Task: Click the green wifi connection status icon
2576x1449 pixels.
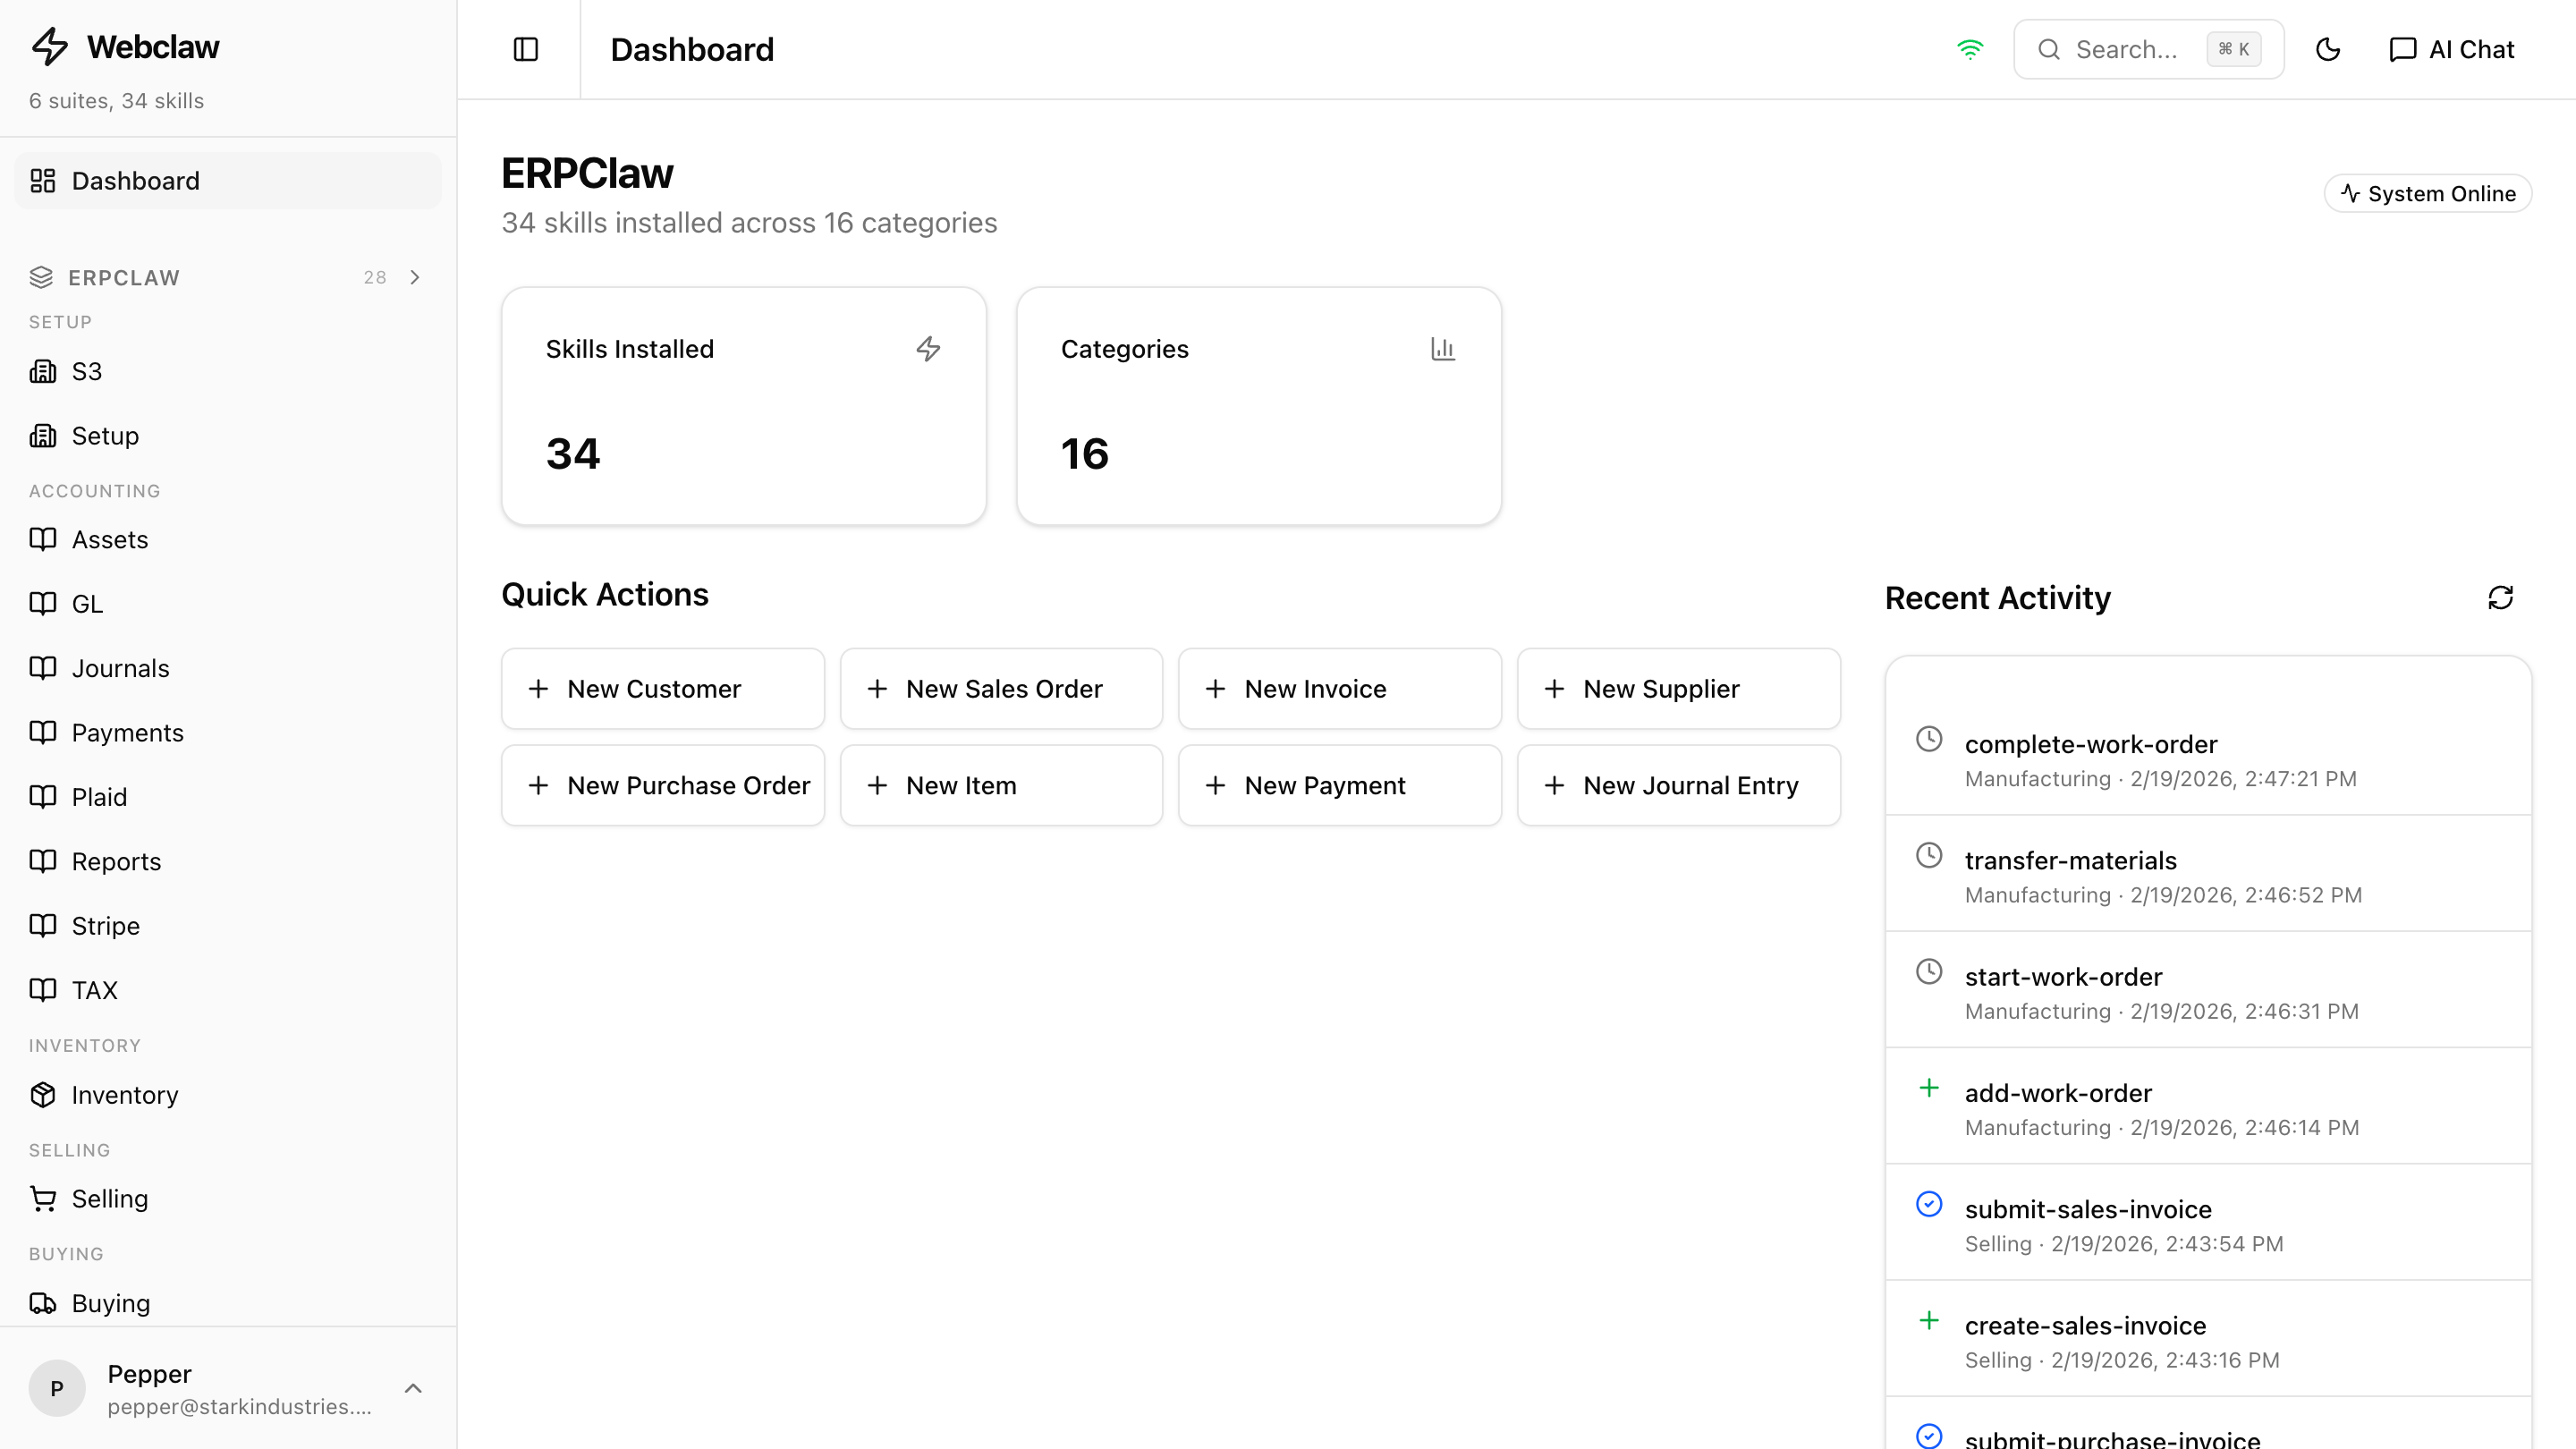Action: click(1969, 49)
